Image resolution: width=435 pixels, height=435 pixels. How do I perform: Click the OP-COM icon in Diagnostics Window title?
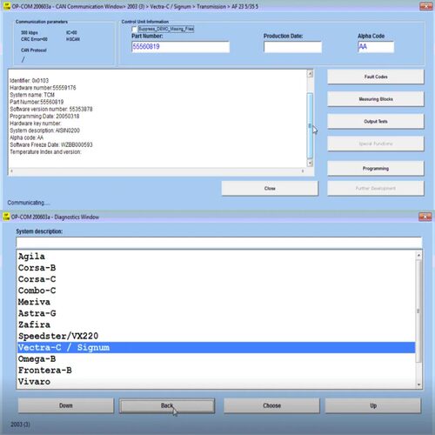(6, 217)
